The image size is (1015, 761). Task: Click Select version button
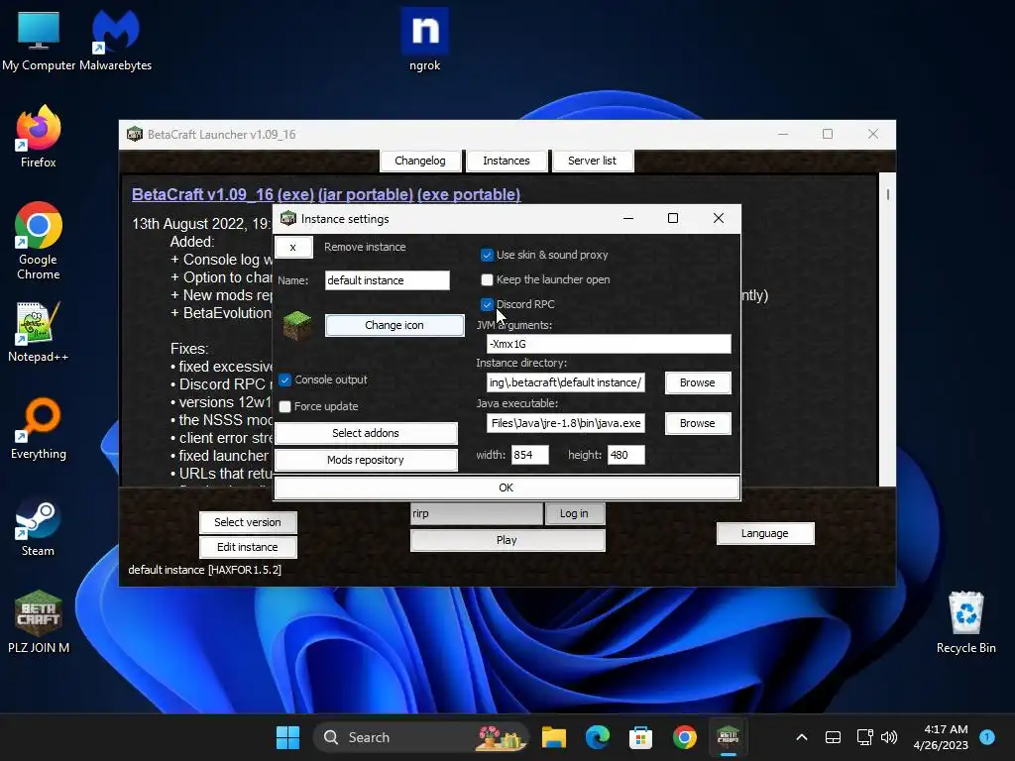coord(248,522)
